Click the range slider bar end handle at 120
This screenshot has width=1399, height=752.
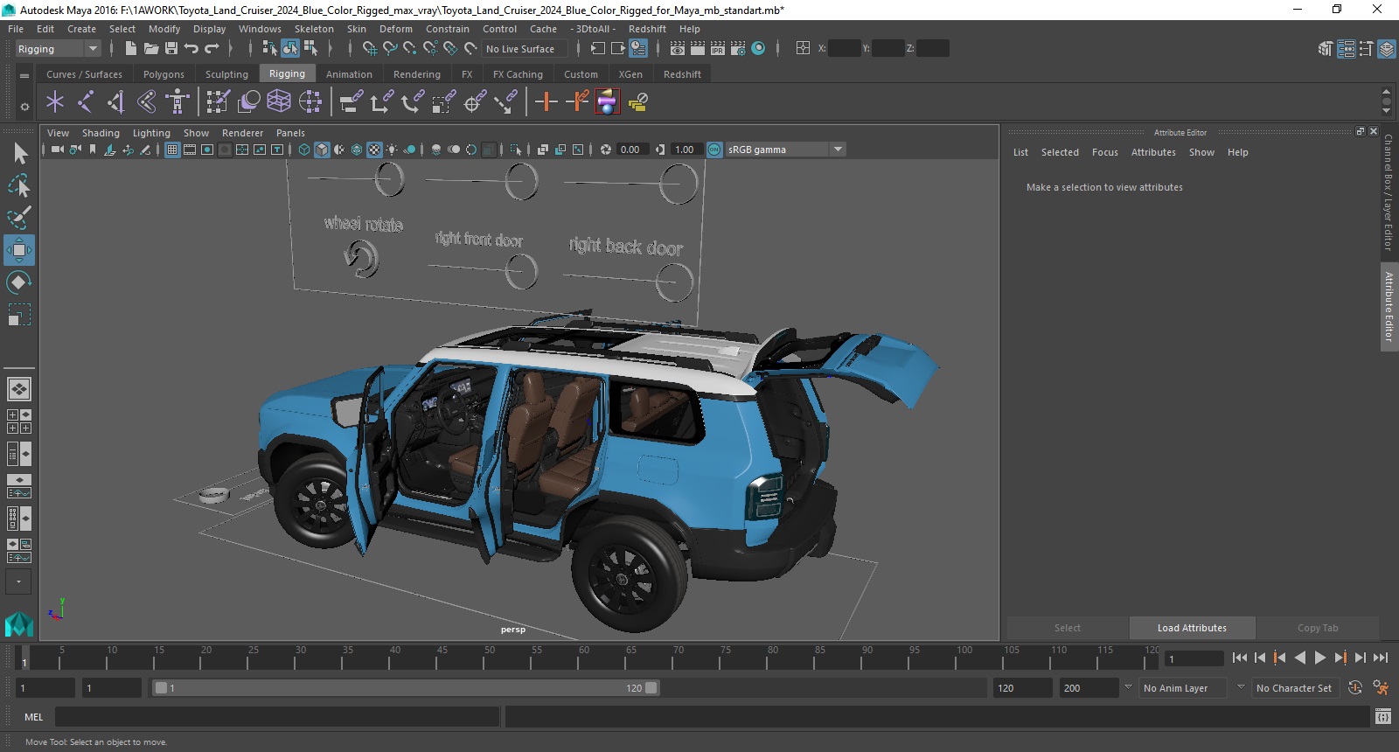click(652, 688)
